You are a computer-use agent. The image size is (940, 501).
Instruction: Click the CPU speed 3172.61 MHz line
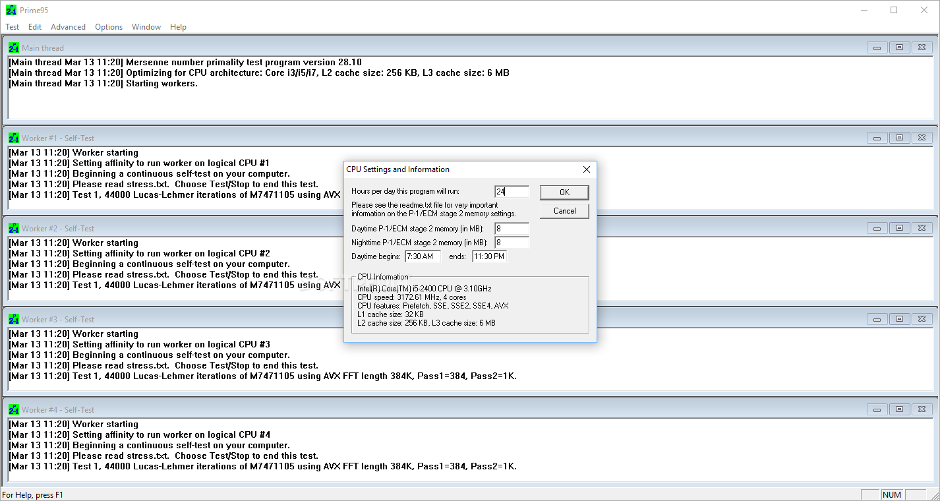pos(411,297)
